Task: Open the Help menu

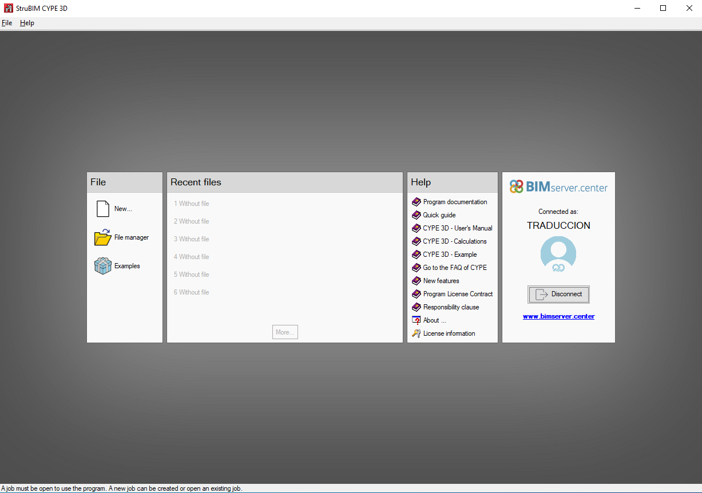Action: pos(27,23)
